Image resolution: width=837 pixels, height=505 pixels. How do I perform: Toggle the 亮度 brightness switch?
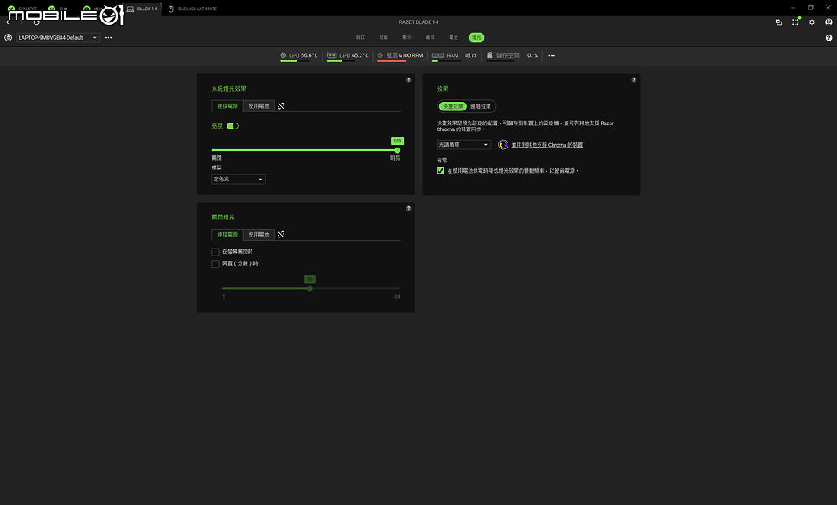233,126
